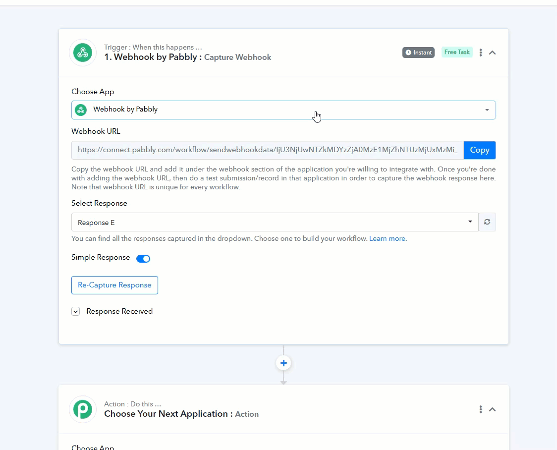Click the 'Response Received' label
Image resolution: width=557 pixels, height=450 pixels.
click(x=119, y=312)
